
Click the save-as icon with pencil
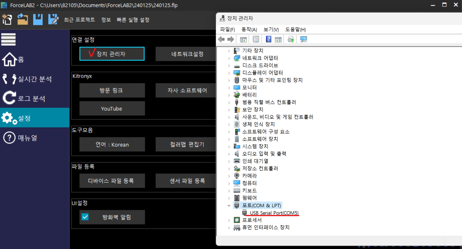point(53,20)
